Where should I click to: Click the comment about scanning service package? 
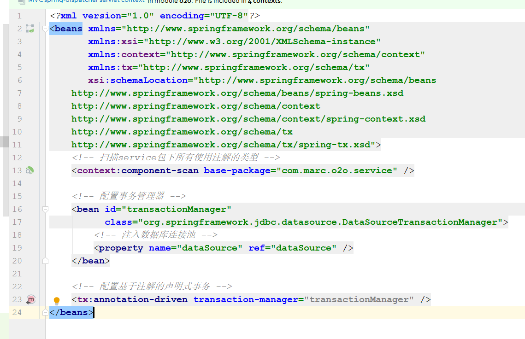[x=176, y=157]
